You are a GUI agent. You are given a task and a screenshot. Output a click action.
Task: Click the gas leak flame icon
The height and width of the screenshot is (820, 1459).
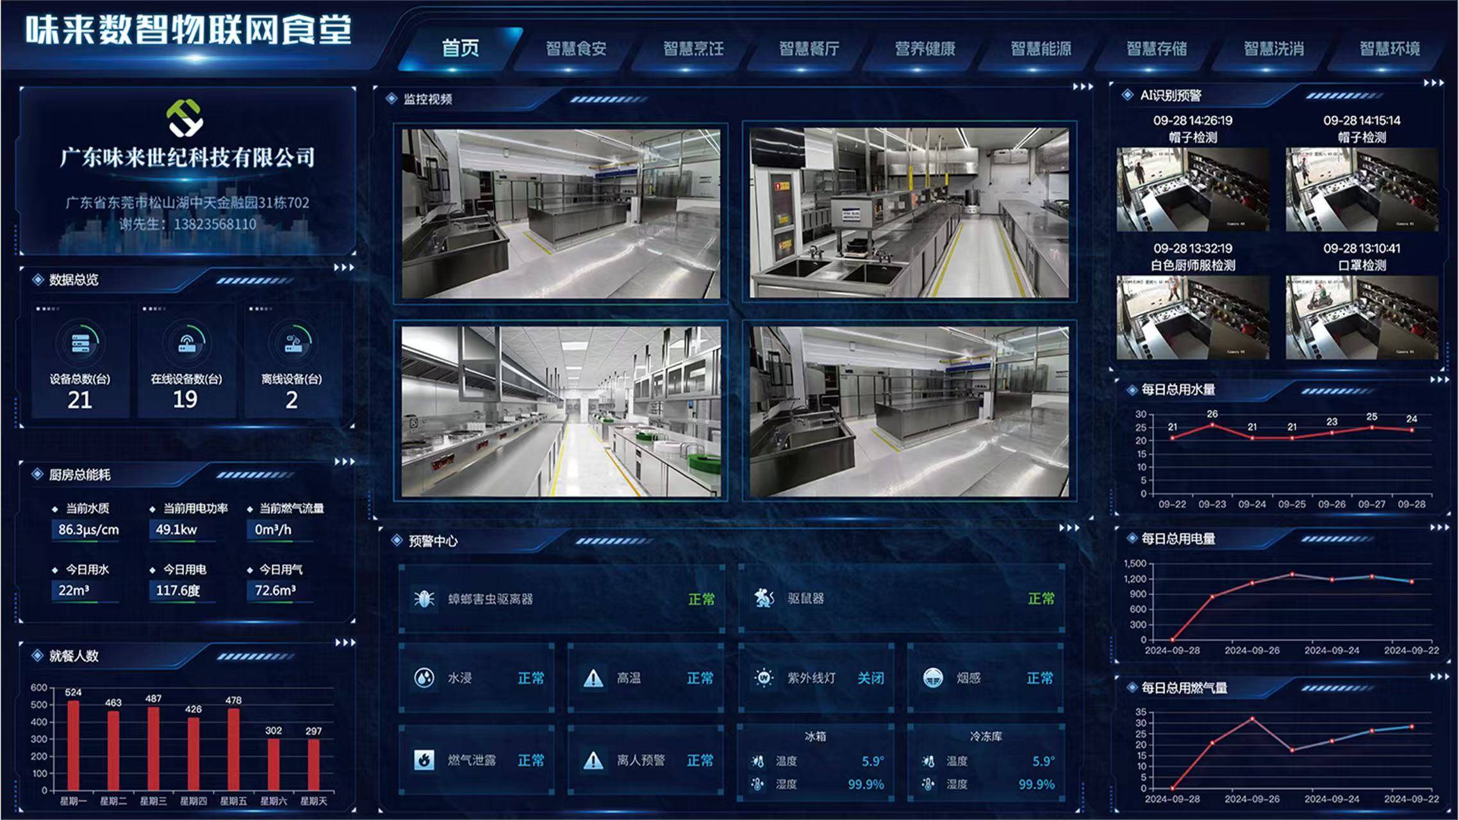coord(424,760)
